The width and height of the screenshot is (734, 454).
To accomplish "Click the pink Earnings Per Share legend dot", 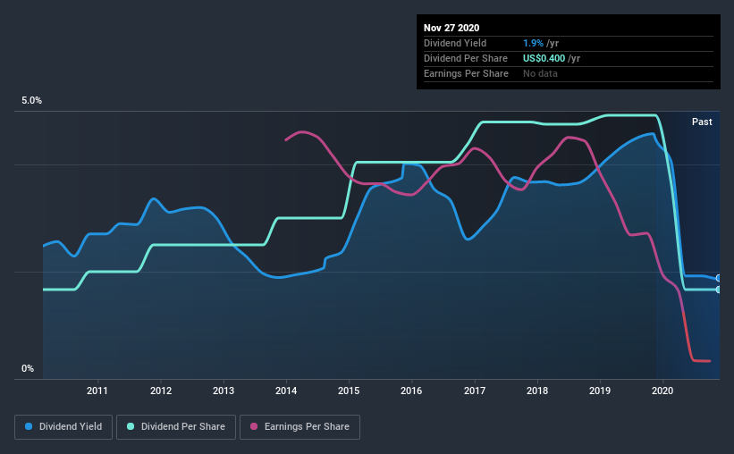I will [x=254, y=426].
